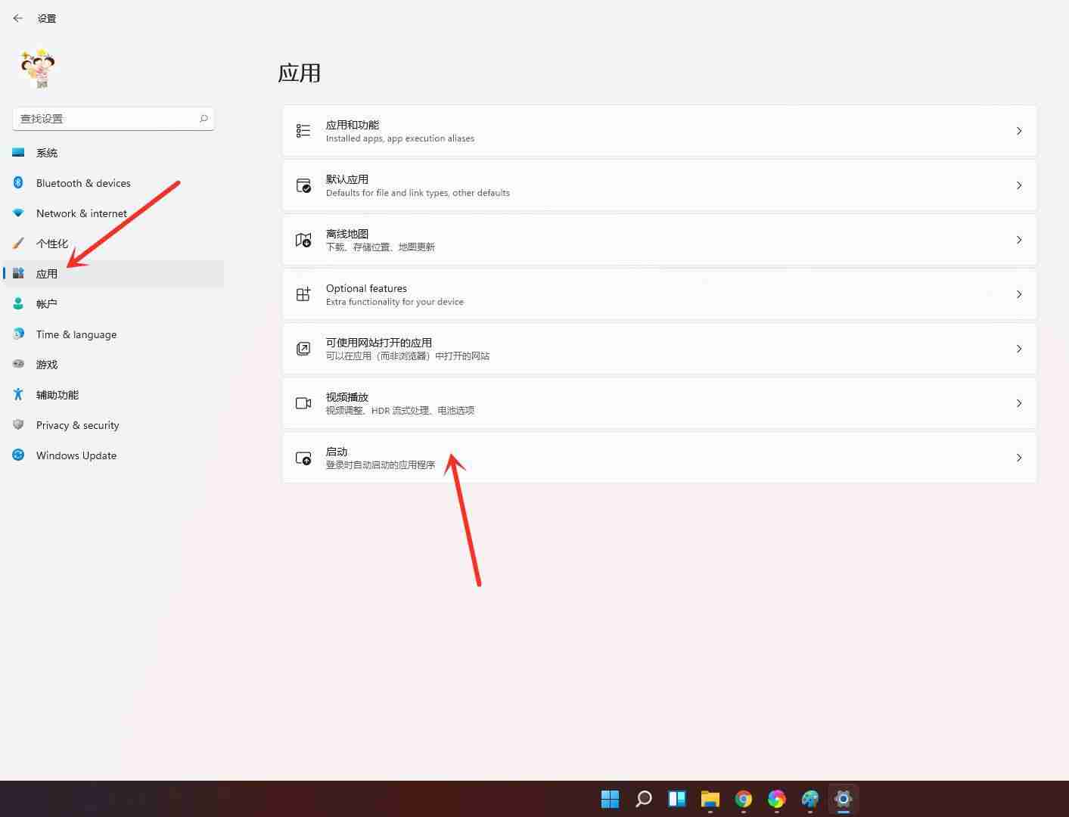Click the Bluetooth & devices icon in sidebar
The image size is (1069, 817).
[18, 183]
